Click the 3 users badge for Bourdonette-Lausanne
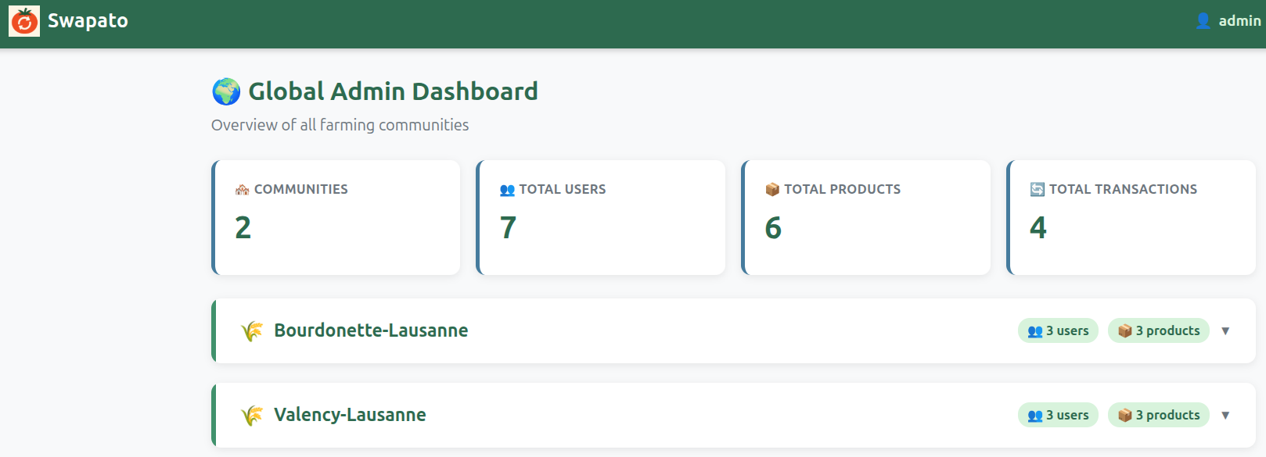This screenshot has width=1266, height=457. point(1058,330)
